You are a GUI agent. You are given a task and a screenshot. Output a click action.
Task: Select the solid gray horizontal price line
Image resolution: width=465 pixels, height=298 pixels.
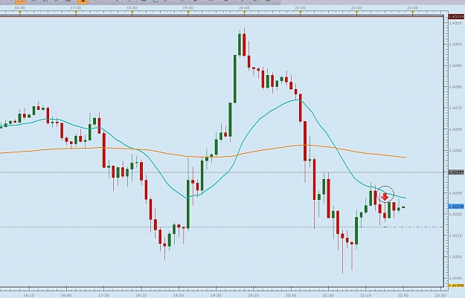point(222,172)
